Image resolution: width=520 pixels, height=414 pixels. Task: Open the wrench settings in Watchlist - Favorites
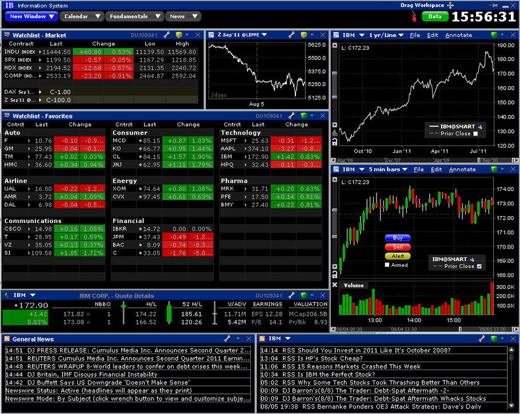(291, 116)
